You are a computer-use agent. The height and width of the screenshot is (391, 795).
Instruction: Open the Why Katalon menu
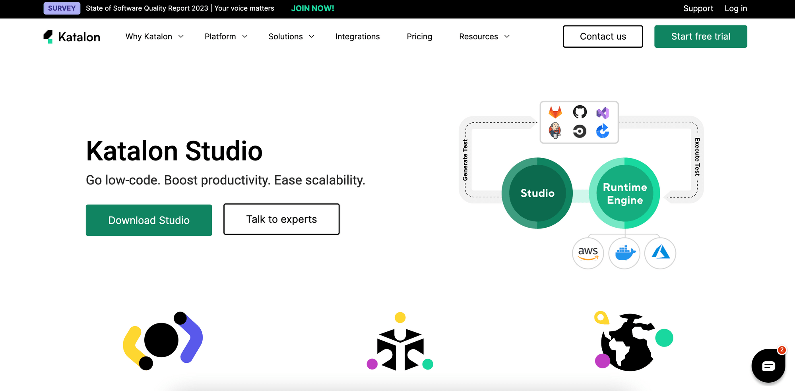149,37
